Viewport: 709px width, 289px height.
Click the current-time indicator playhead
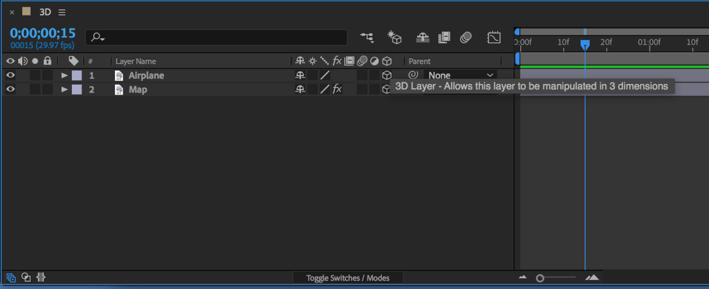[x=585, y=45]
